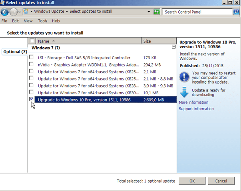Open the dropdown arrow after Windows Update breadcrumb
Viewport: 241px width, 191px height.
67,12
